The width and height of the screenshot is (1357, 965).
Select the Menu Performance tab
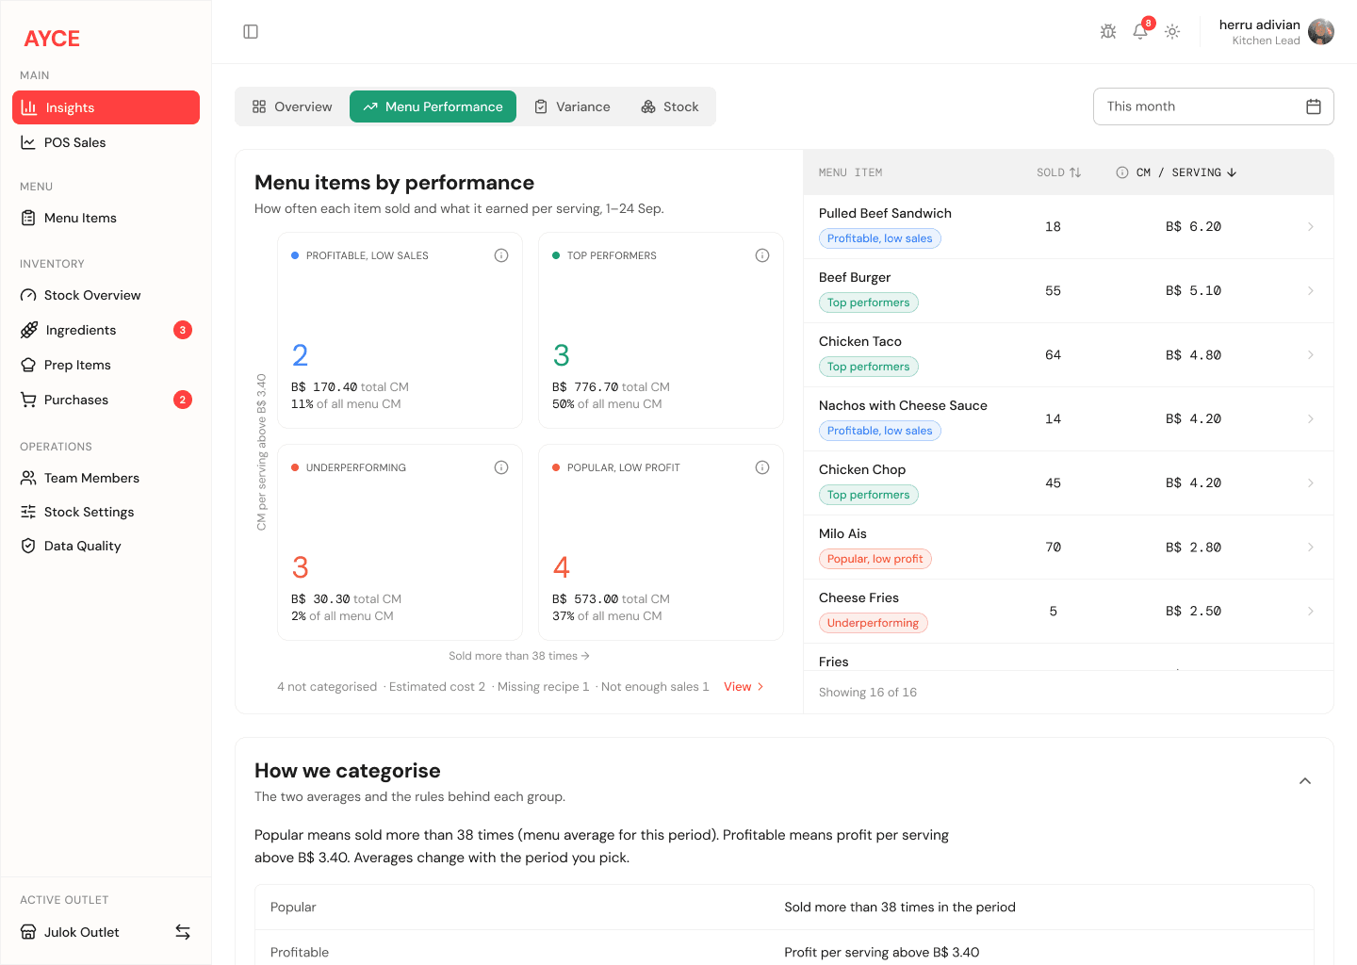click(433, 106)
